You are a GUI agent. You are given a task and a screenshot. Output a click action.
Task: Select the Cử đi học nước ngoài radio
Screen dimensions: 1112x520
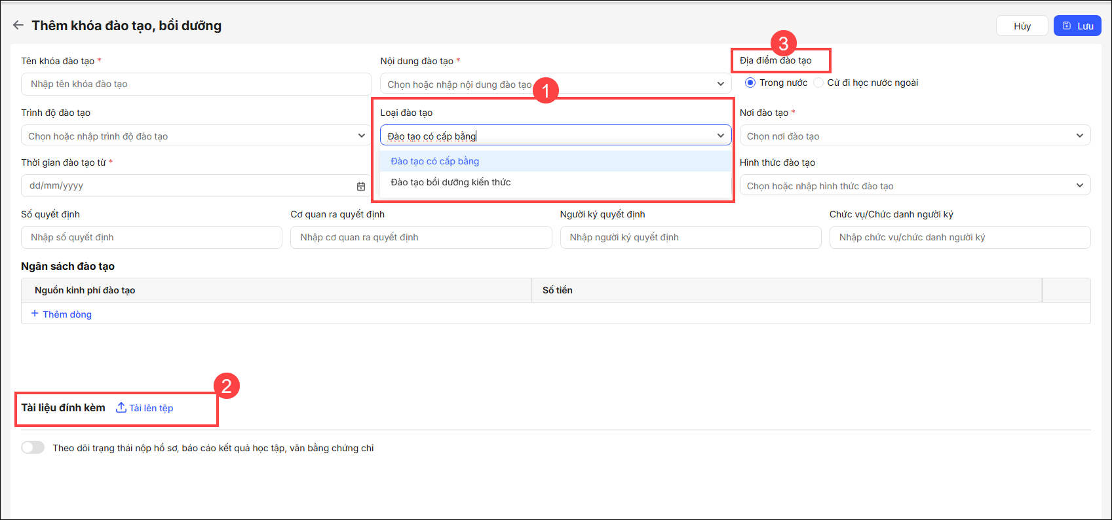tap(818, 83)
